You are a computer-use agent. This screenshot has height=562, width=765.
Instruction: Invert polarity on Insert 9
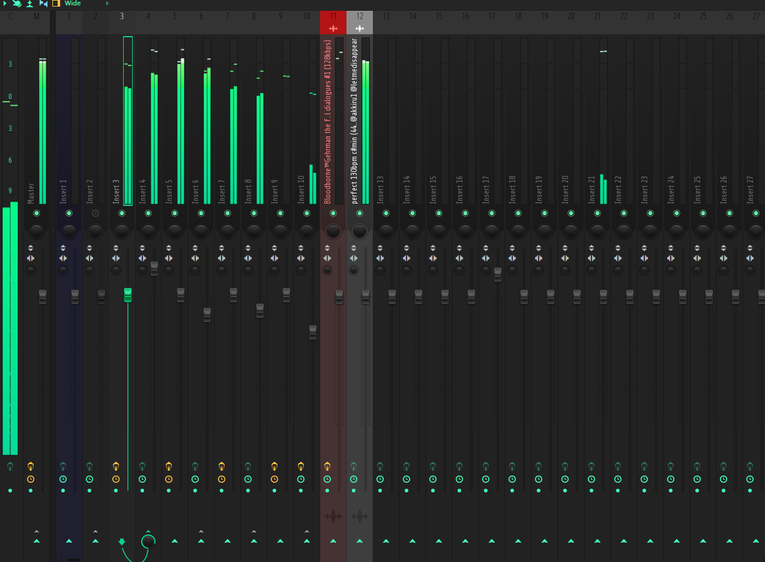pos(274,249)
